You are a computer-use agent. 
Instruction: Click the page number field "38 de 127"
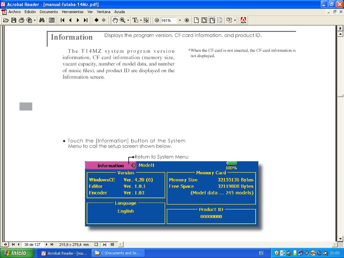[x=32, y=245]
